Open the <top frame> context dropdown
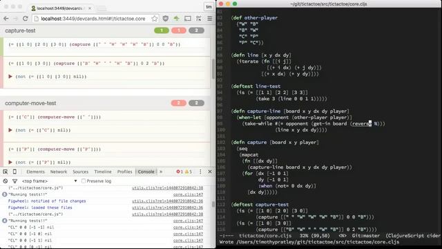 pyautogui.click(x=49, y=181)
